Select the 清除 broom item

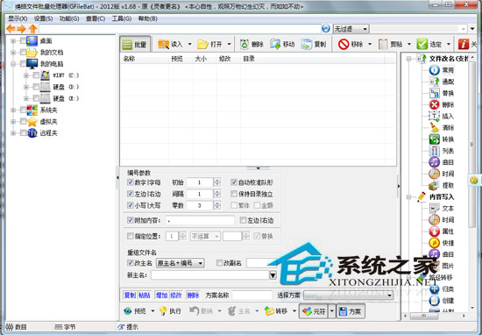point(441,128)
